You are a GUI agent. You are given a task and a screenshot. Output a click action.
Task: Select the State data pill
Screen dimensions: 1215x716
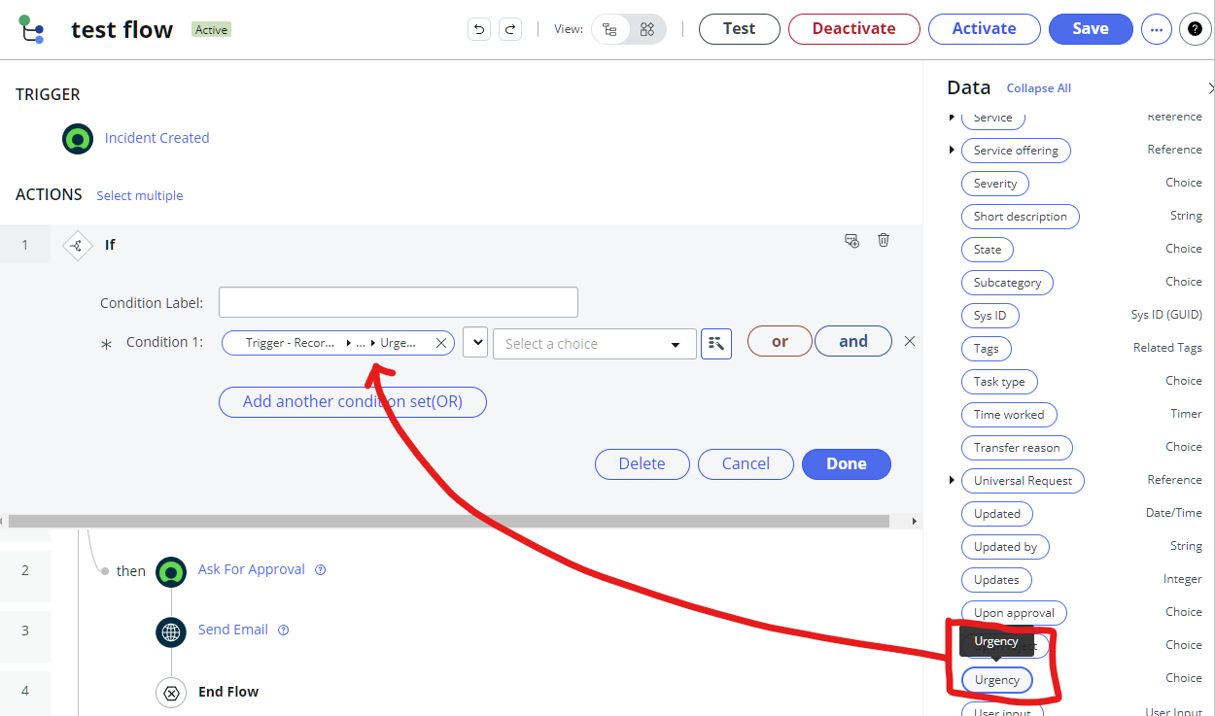pos(988,250)
